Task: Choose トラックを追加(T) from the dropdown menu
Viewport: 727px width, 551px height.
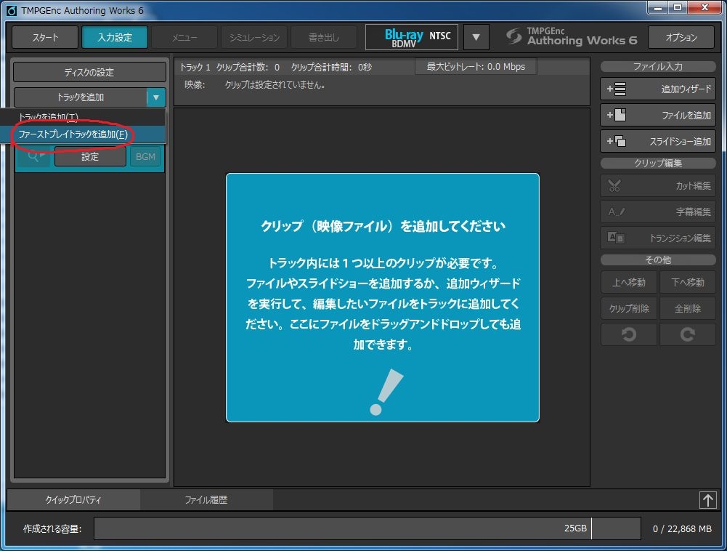Action: pyautogui.click(x=83, y=117)
